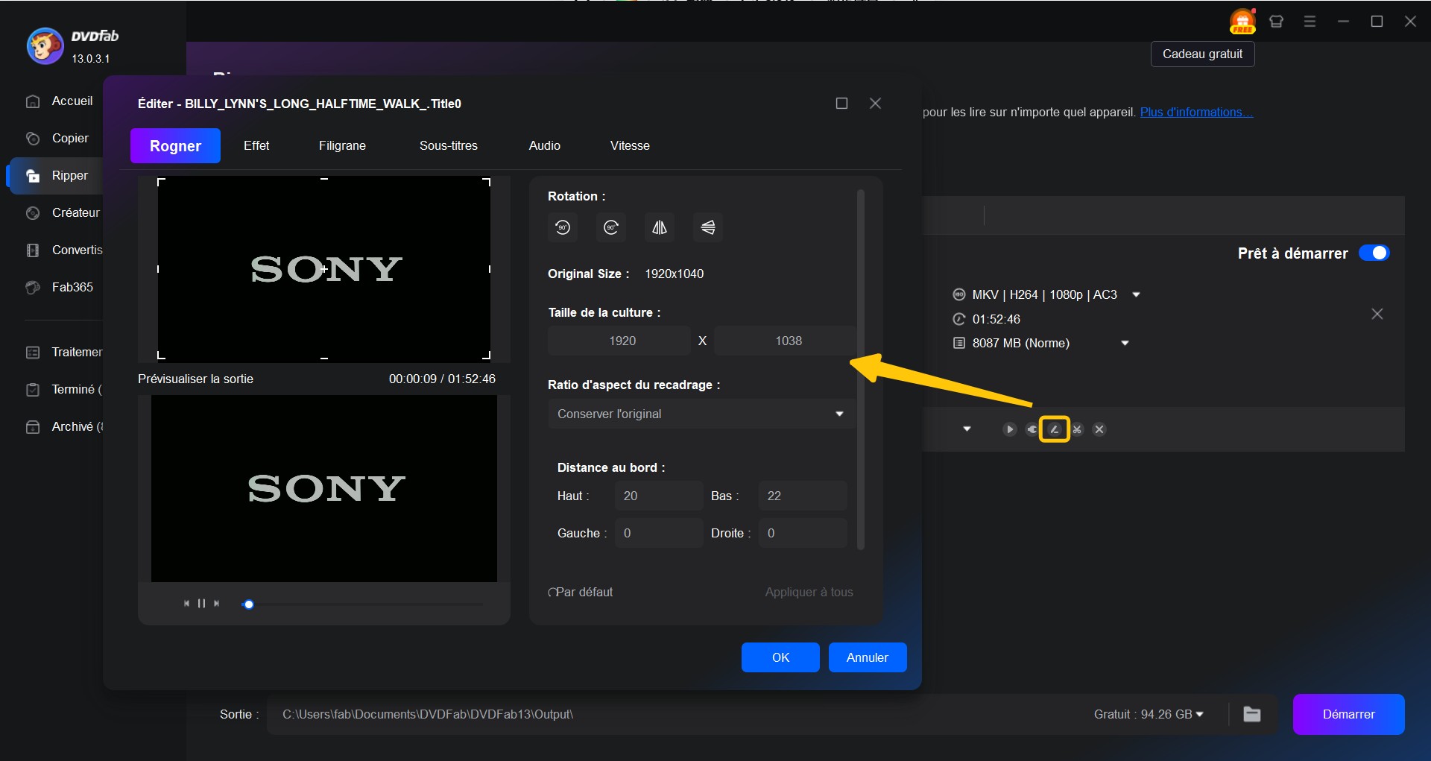This screenshot has width=1431, height=761.
Task: Maximize the Éditer dialog
Action: click(841, 104)
